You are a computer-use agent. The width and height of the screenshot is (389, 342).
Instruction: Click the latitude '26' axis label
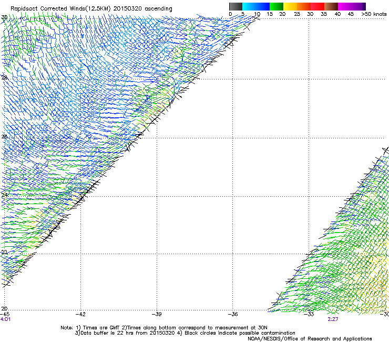(4, 137)
